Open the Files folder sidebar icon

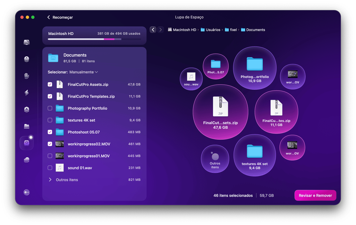pyautogui.click(x=27, y=126)
